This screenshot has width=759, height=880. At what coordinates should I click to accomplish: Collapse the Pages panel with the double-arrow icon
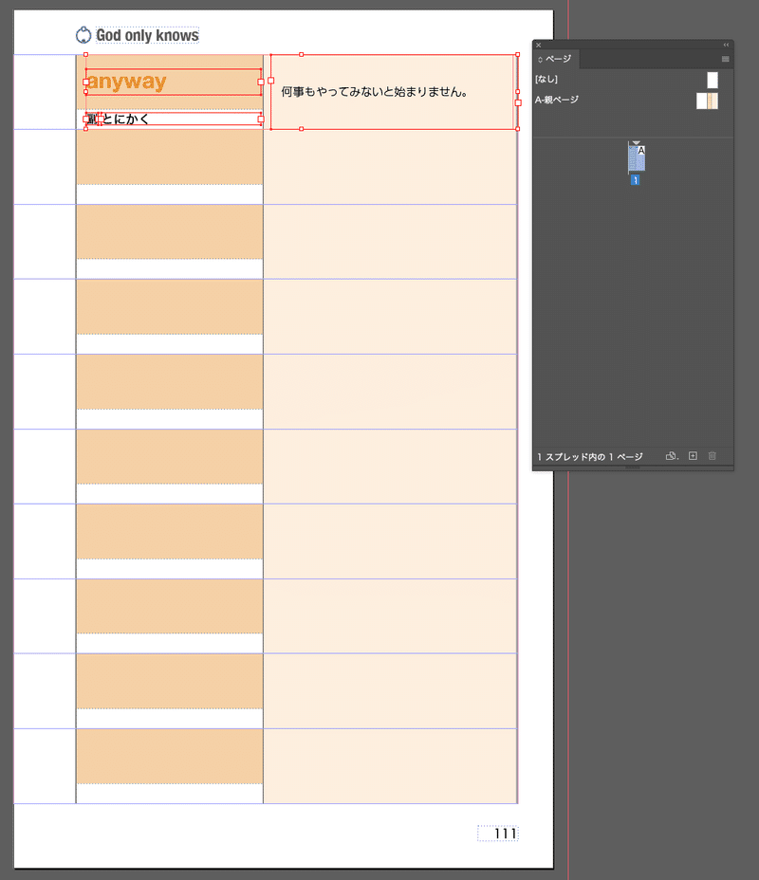[x=726, y=45]
